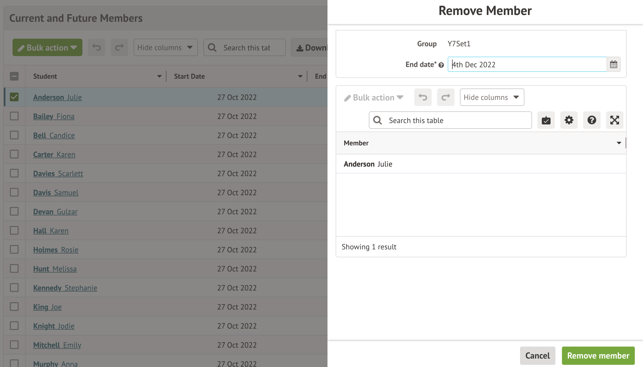643x367 pixels.
Task: Uncheck the Anderson Julie checkbox
Action: (14, 97)
